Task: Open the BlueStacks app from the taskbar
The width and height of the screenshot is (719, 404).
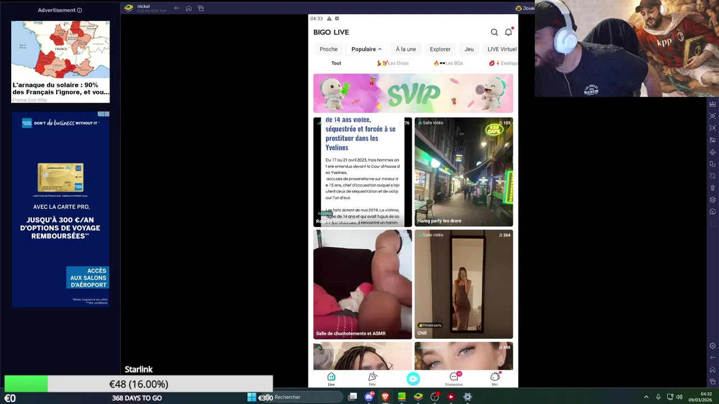Action: tap(418, 397)
